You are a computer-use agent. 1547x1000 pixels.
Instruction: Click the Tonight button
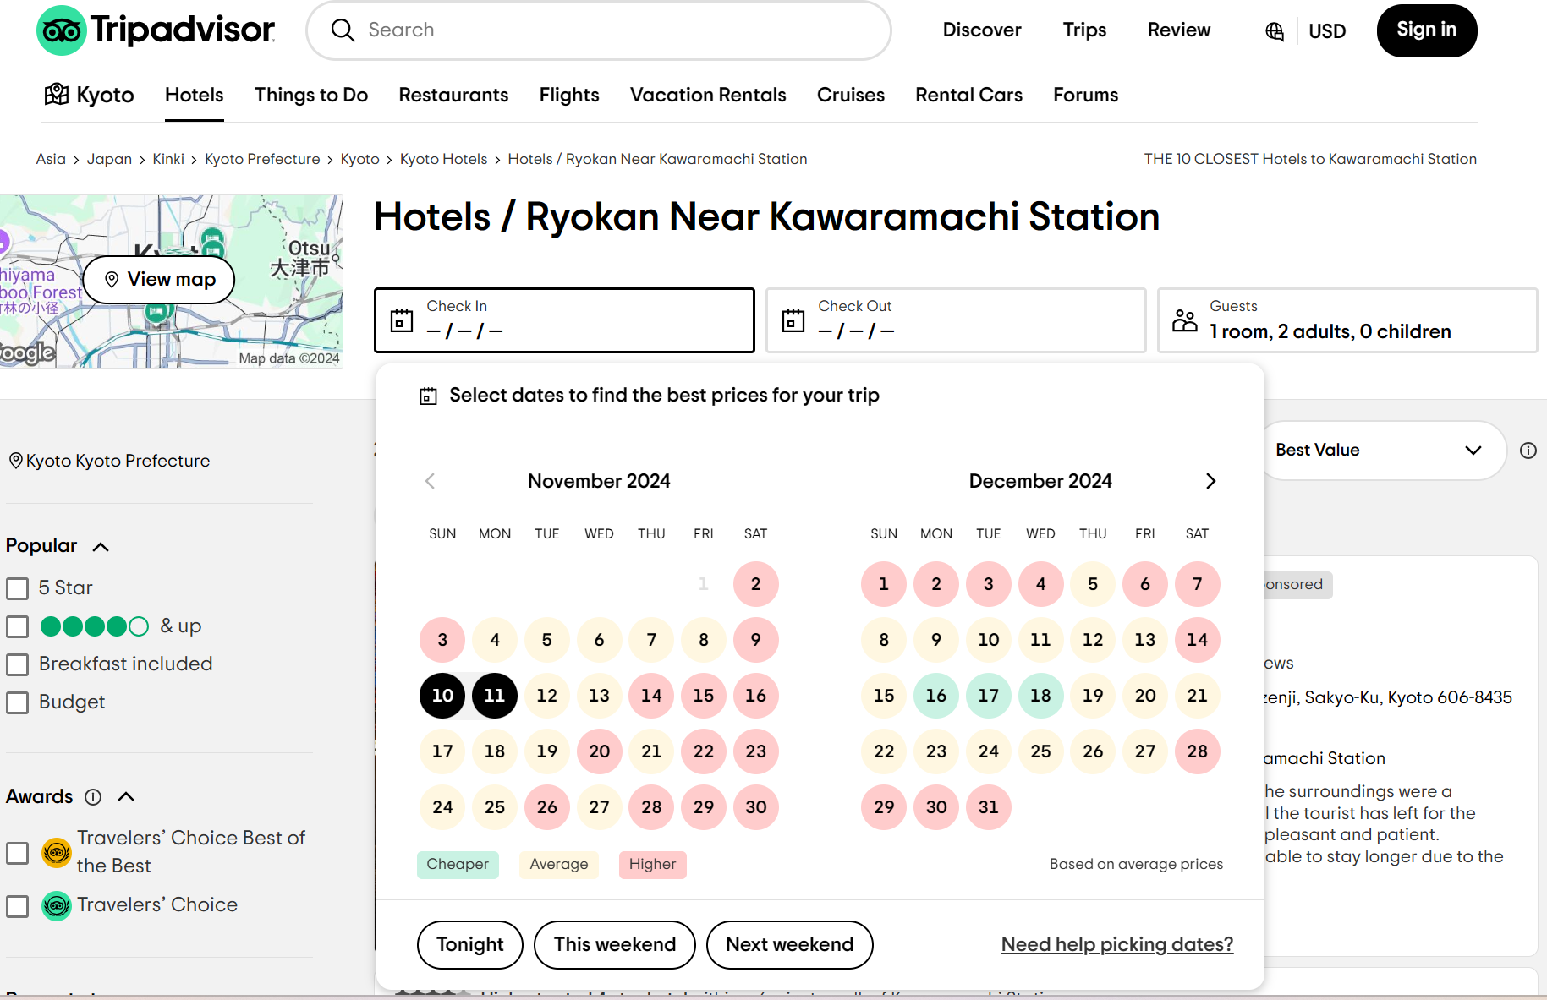(x=470, y=945)
